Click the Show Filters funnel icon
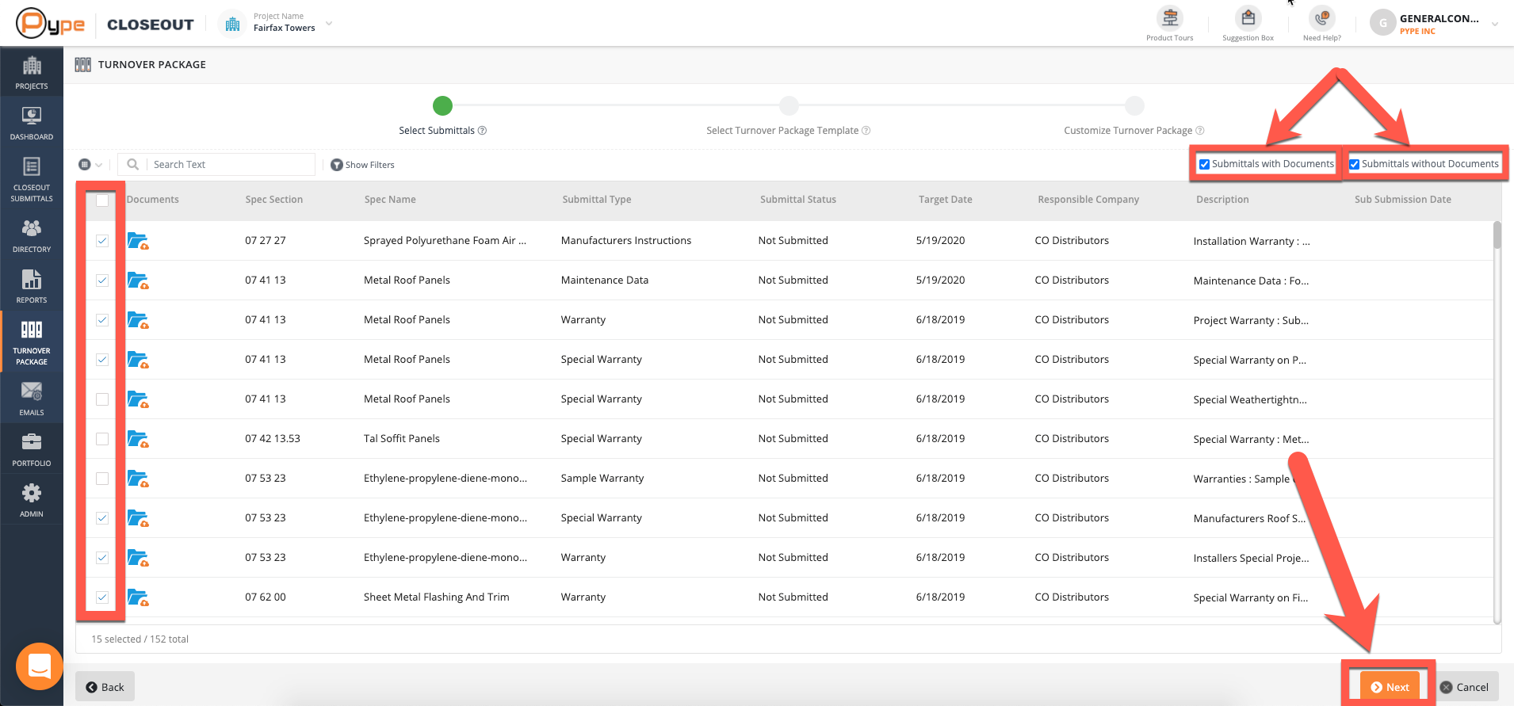 (x=337, y=165)
